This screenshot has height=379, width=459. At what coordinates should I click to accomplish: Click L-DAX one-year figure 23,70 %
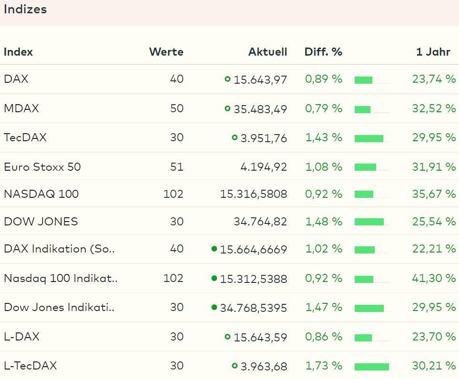434,337
